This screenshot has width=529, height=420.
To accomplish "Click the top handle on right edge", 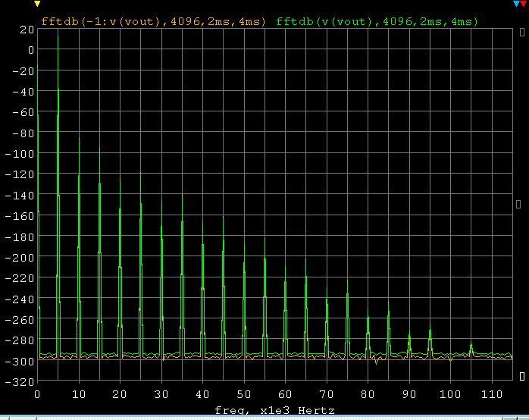I will pyautogui.click(x=522, y=32).
